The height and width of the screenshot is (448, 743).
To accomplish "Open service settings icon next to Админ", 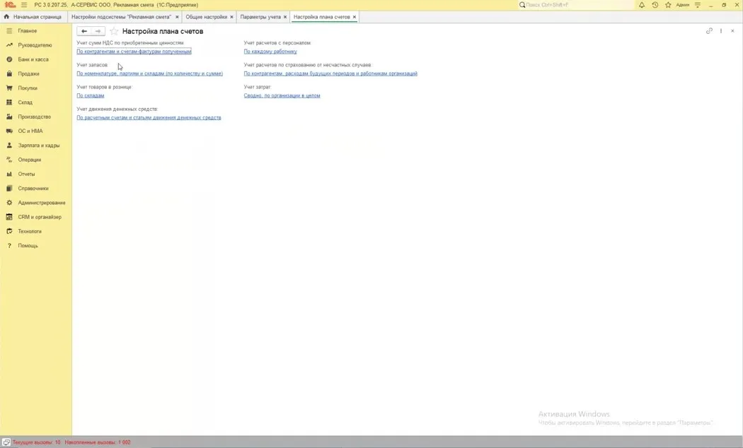I will 698,5.
